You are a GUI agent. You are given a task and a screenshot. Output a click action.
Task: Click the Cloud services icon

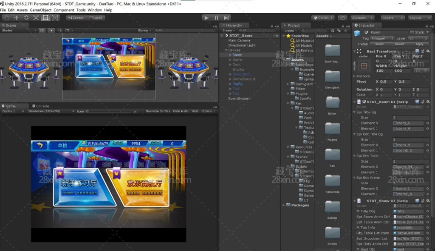[x=342, y=18]
